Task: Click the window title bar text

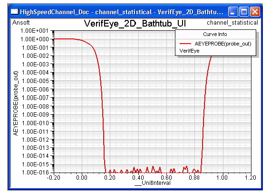Action: [122, 12]
